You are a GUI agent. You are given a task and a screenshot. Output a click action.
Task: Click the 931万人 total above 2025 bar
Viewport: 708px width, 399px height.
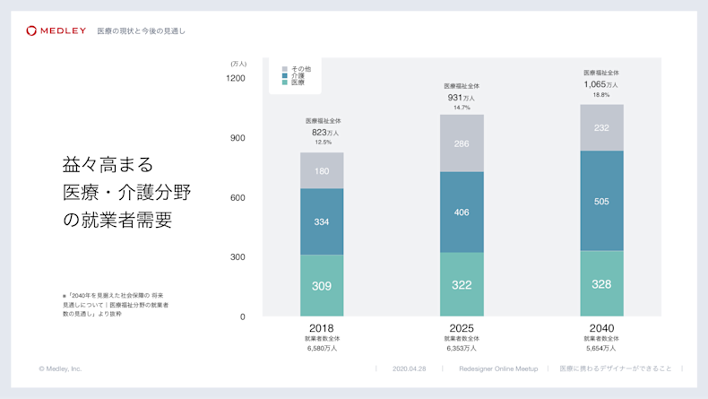(461, 98)
